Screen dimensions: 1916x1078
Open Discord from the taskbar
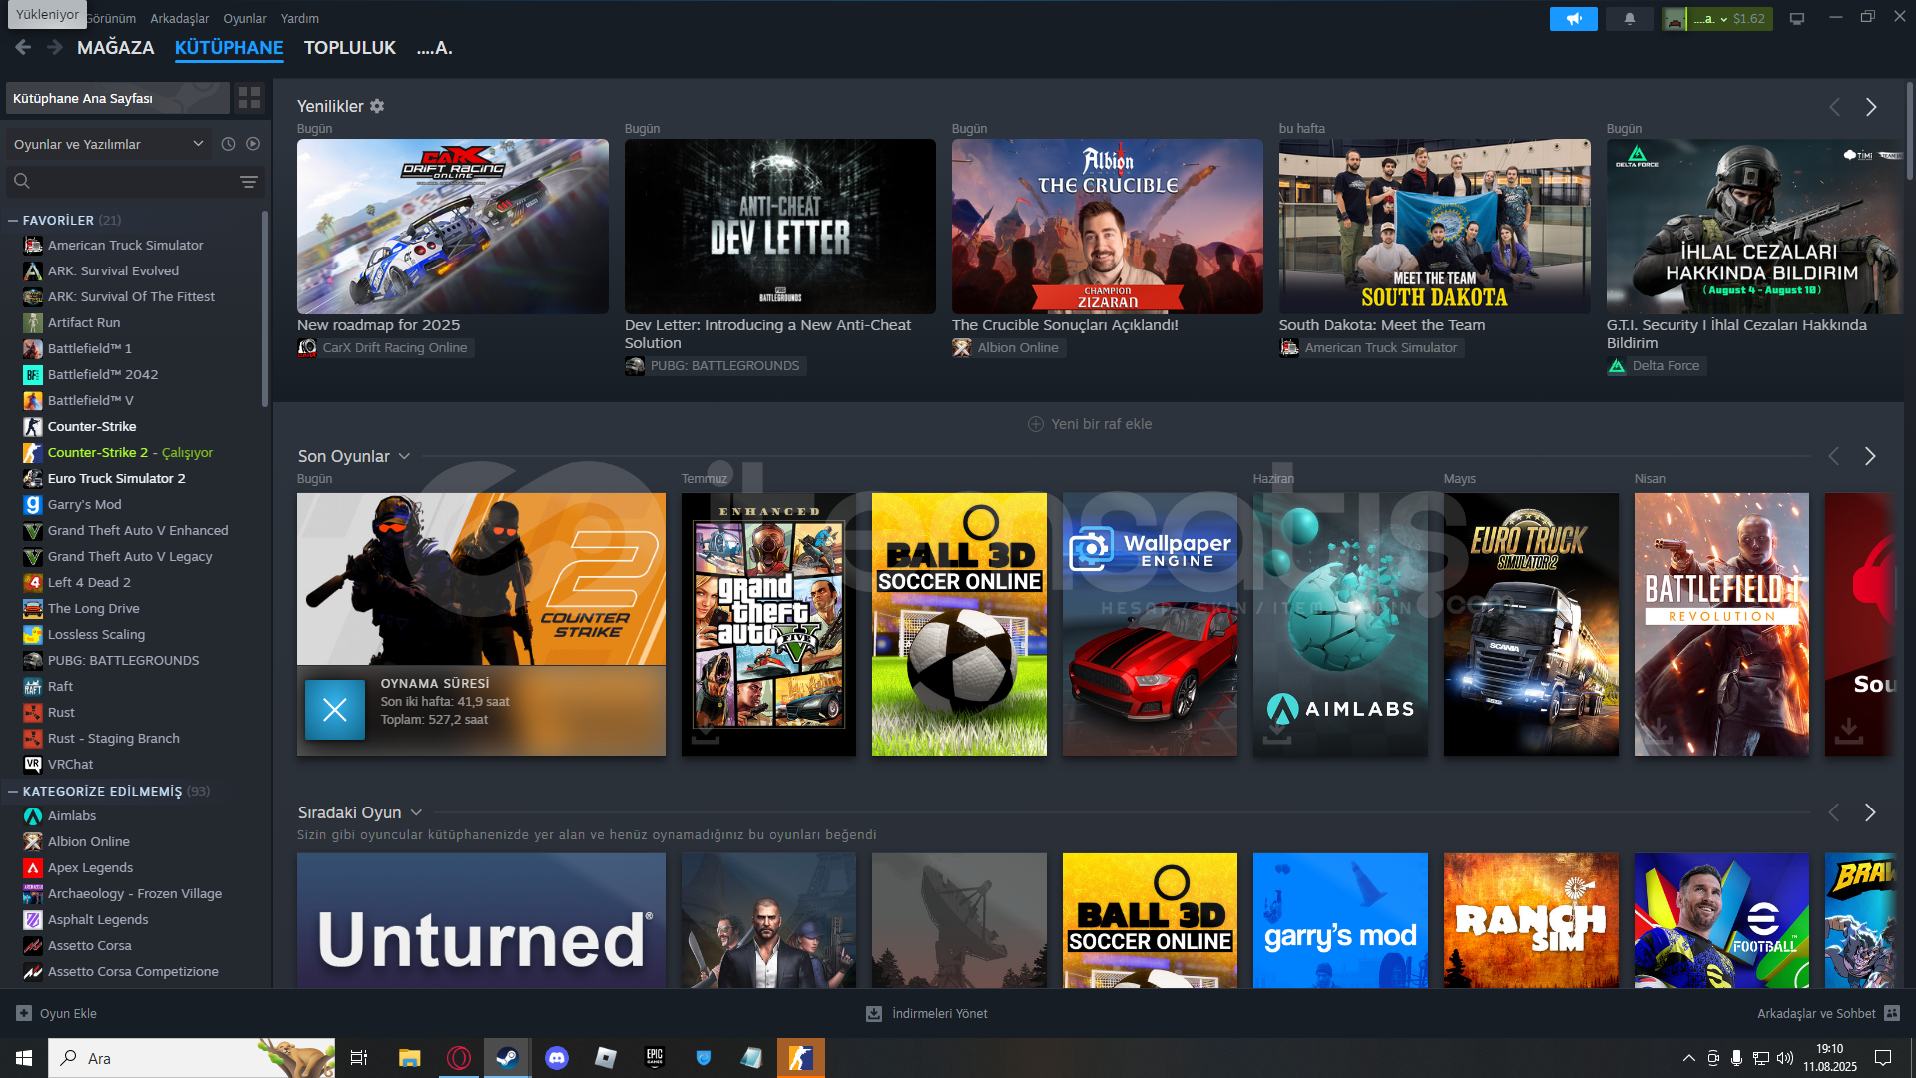tap(557, 1058)
